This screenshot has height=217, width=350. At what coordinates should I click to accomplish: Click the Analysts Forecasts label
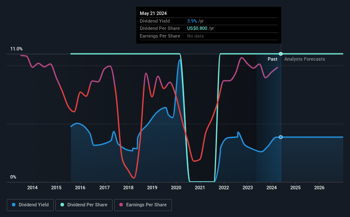[x=304, y=59]
